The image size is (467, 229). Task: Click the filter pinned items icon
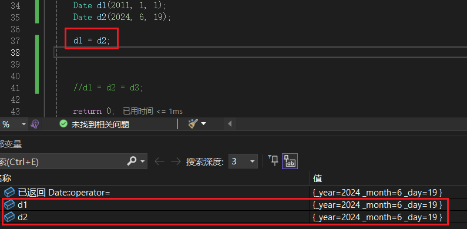point(273,161)
